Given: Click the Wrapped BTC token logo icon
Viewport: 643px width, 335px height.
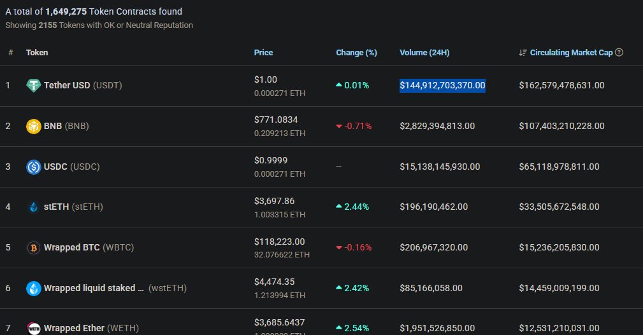Looking at the screenshot, I should pyautogui.click(x=33, y=247).
